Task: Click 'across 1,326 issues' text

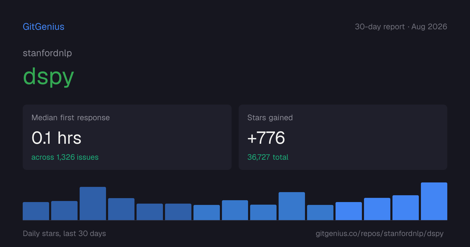Action: tap(65, 157)
